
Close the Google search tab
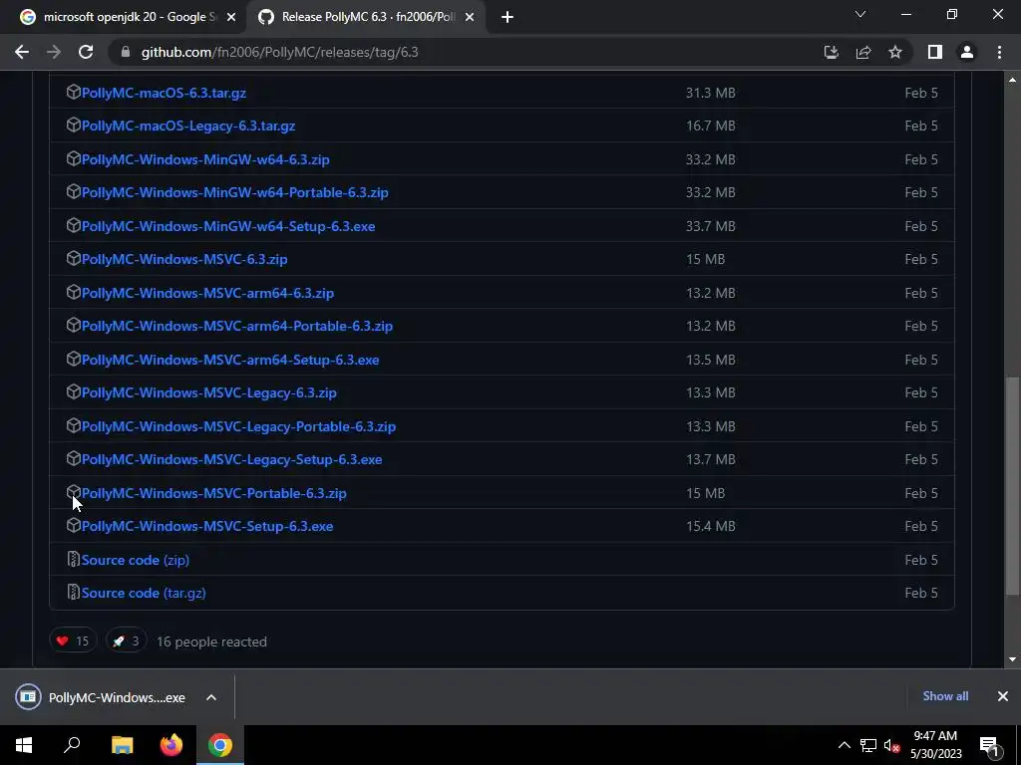231,17
